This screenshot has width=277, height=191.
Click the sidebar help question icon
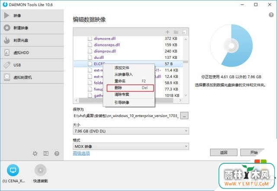pyautogui.click(x=57, y=153)
